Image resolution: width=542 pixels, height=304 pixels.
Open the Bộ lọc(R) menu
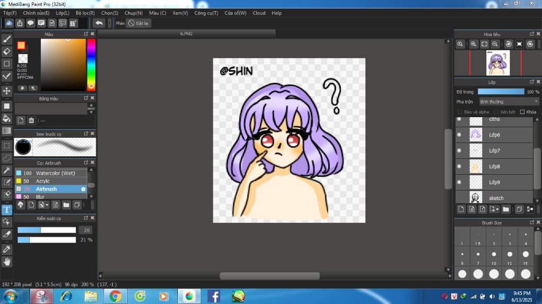pos(85,13)
